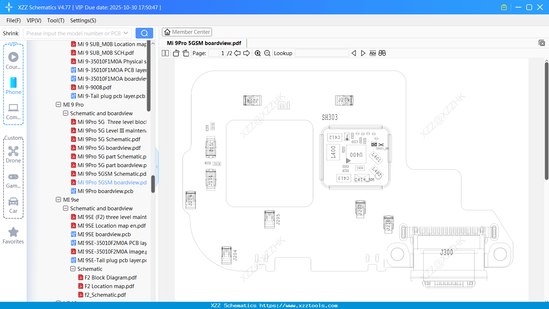Open Mi 9 SUB_M0B SCH.pdf
Viewport: 549px width, 309px height.
click(x=106, y=53)
